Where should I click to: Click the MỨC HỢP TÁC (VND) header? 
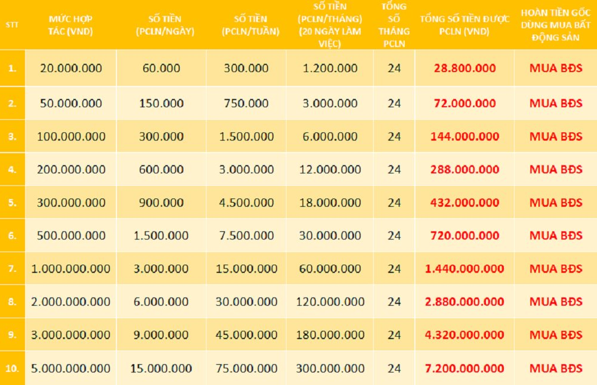(70, 25)
